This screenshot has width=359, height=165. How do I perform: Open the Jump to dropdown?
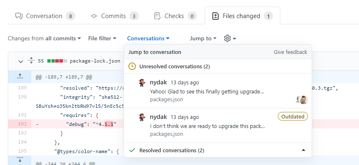click(203, 38)
